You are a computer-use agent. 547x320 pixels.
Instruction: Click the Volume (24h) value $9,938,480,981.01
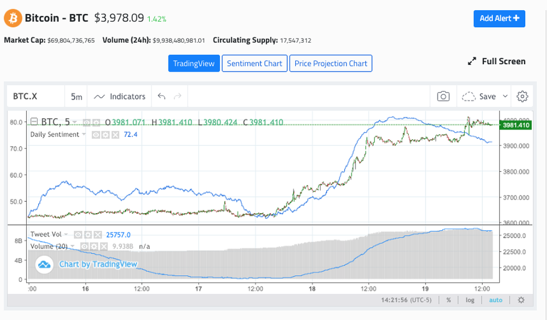click(178, 40)
